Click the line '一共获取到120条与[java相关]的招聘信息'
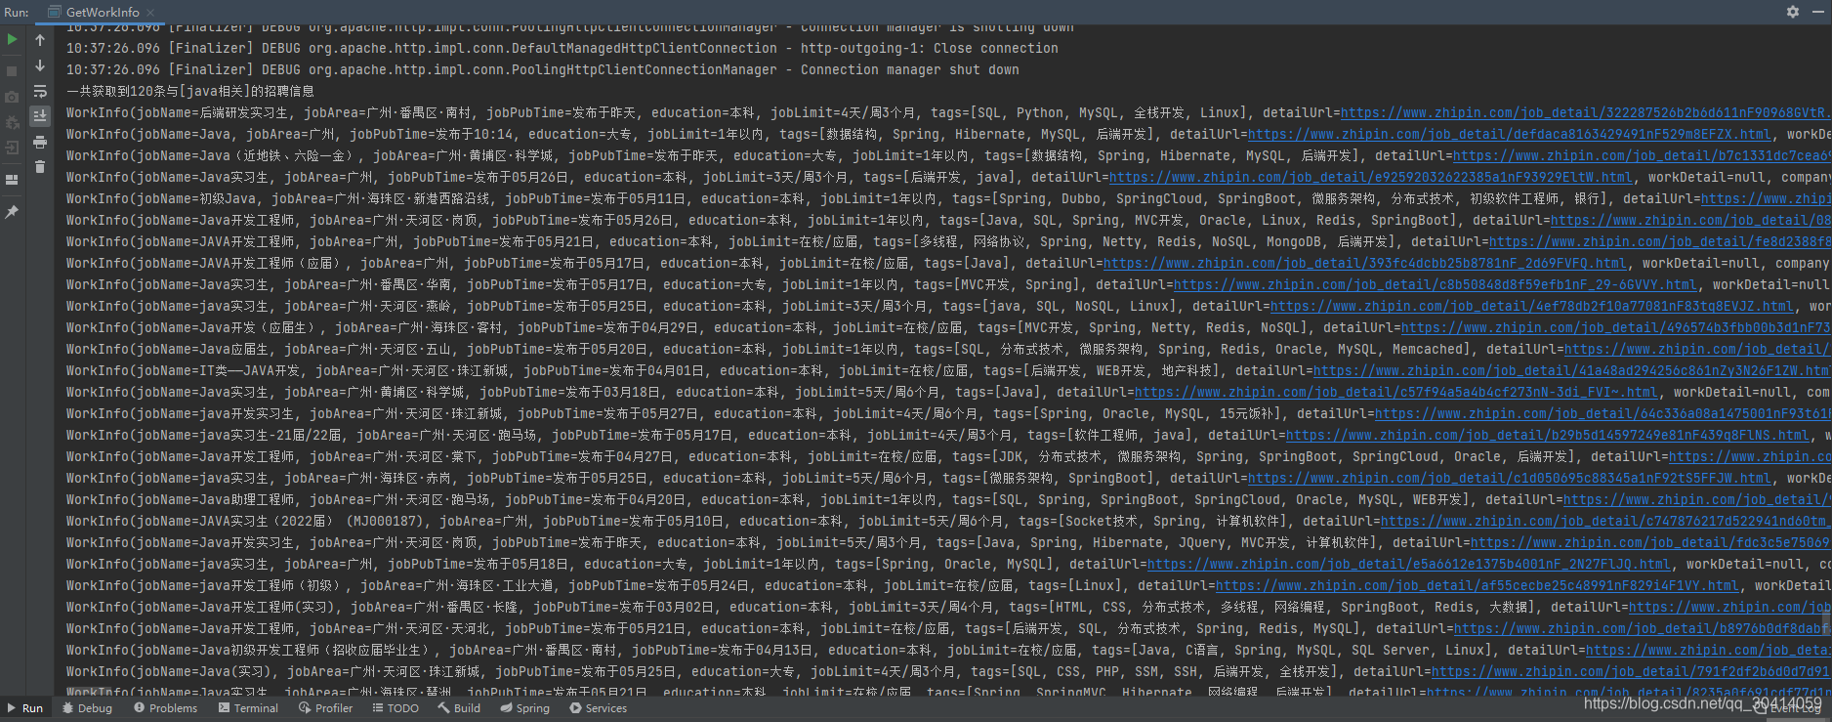 click(x=190, y=92)
